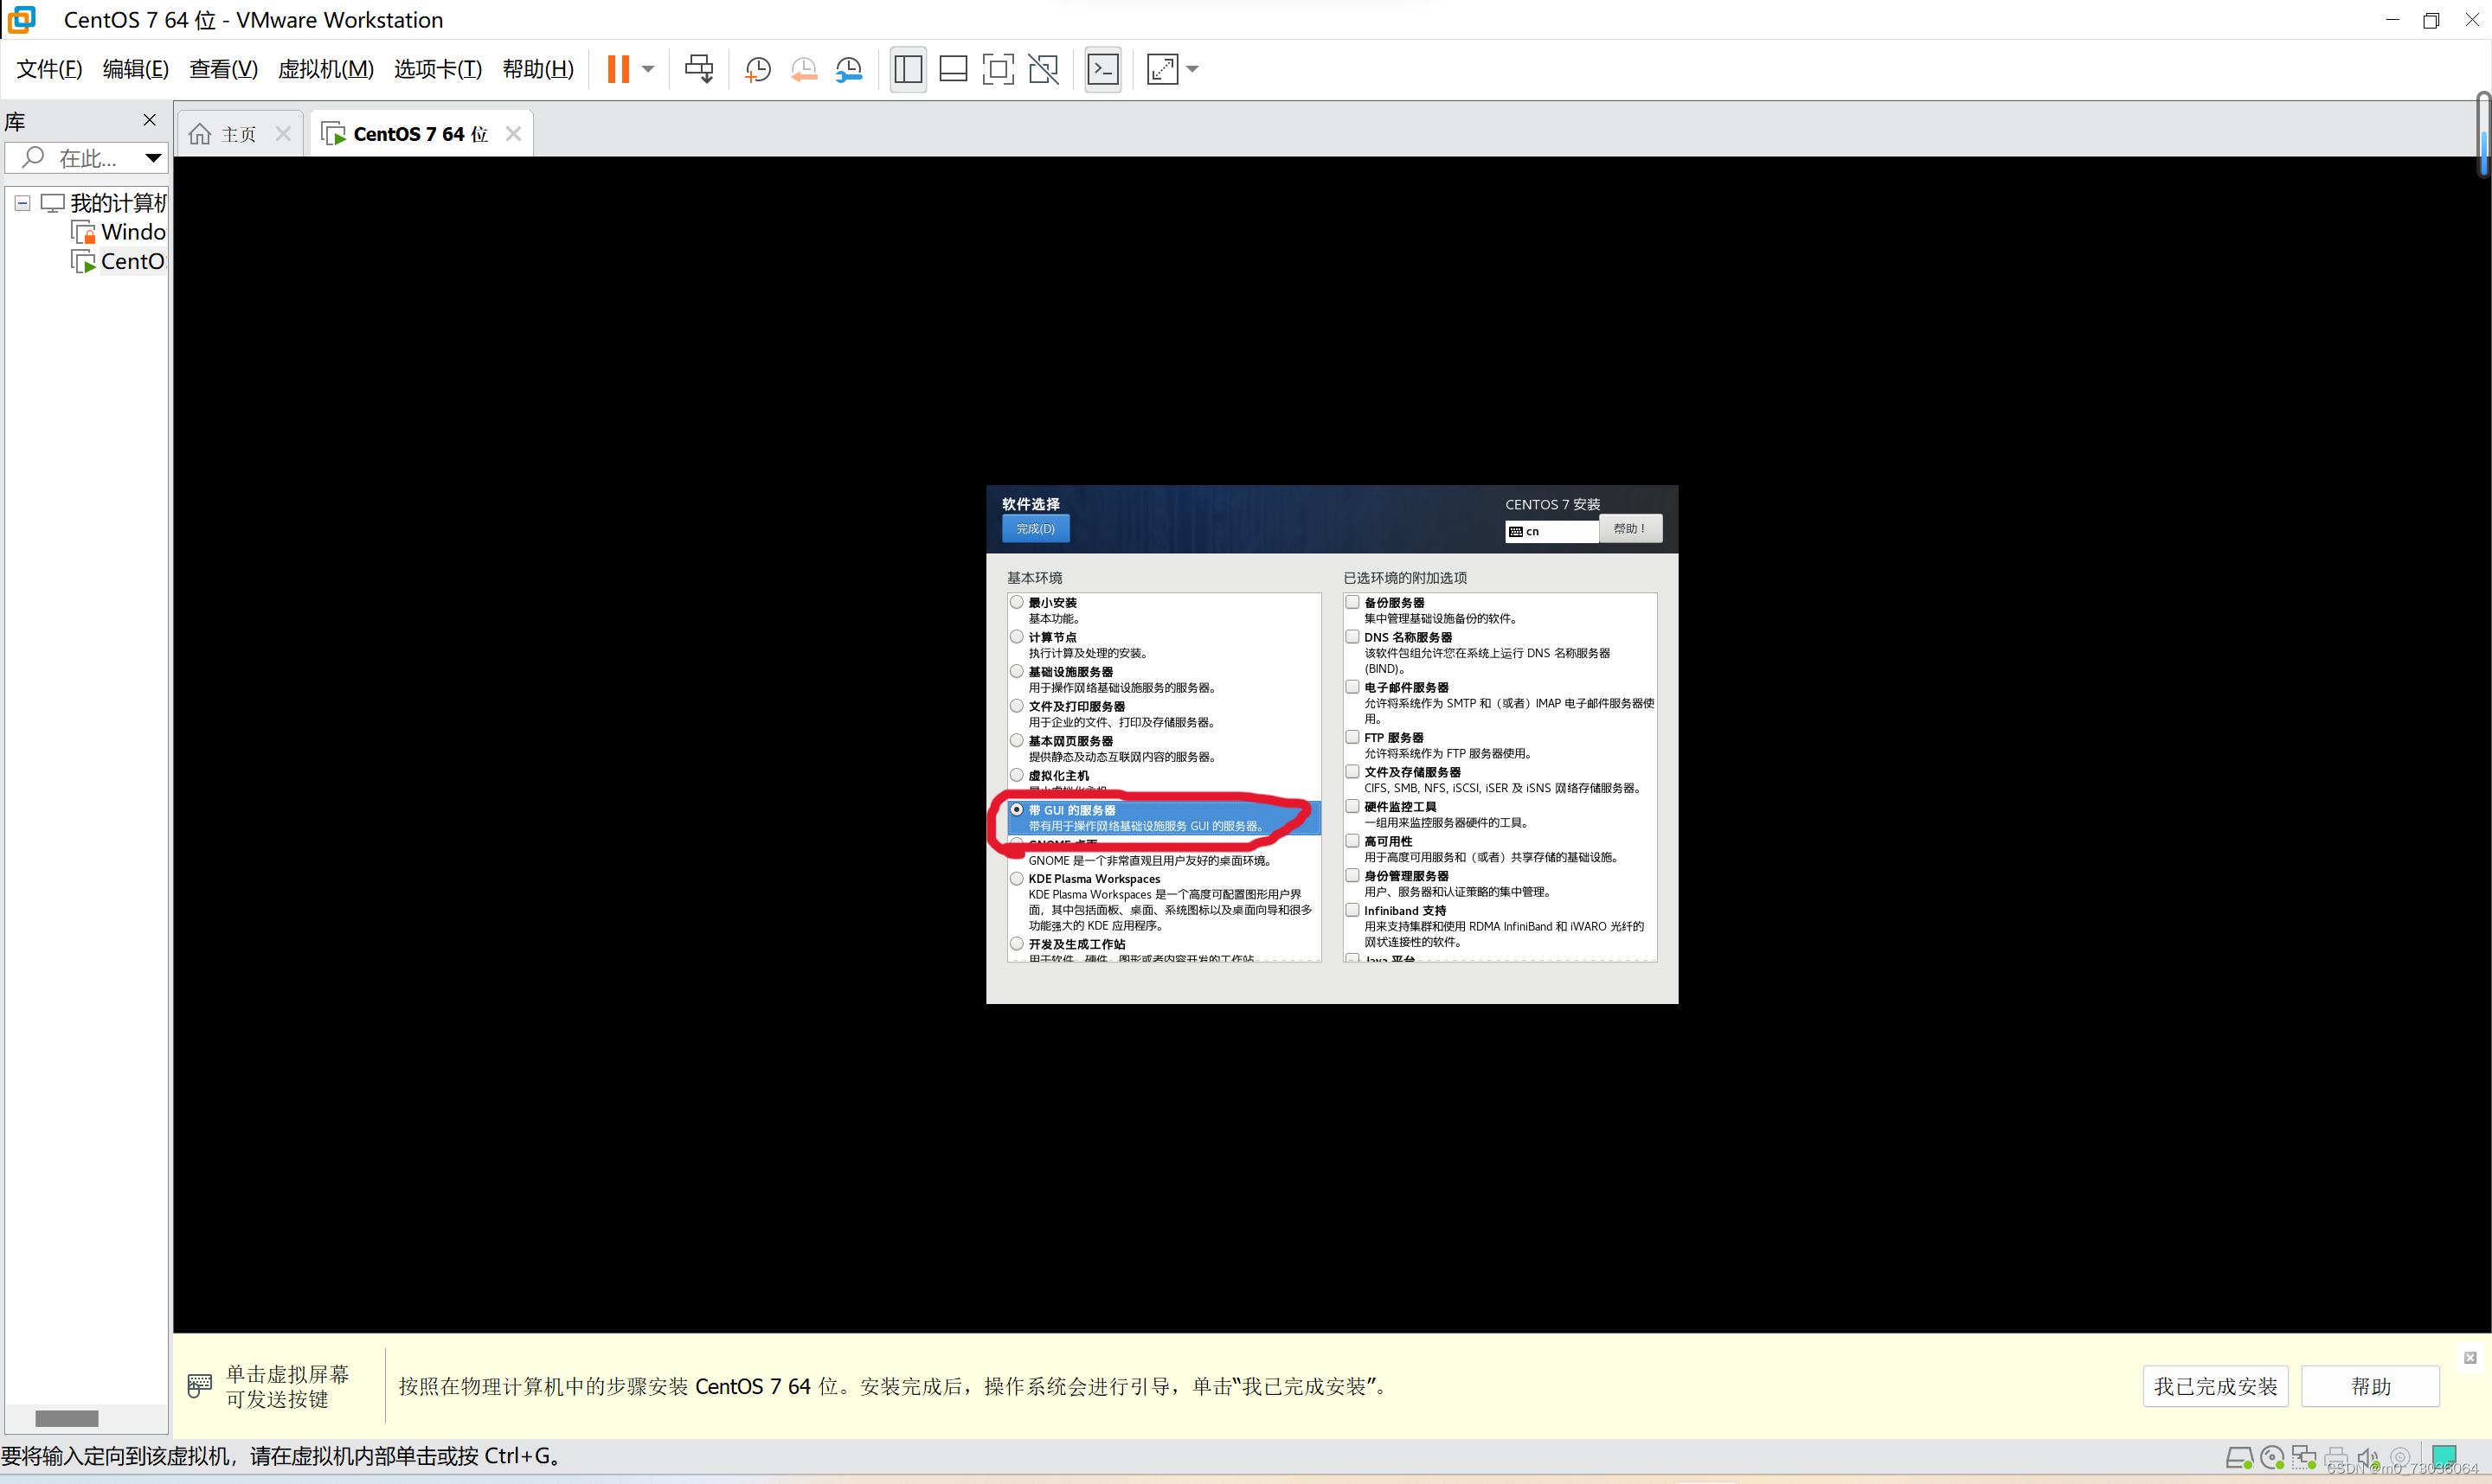
Task: Enter full screen mode icon
Action: click(998, 69)
